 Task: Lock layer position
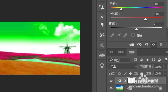pos(130,73)
